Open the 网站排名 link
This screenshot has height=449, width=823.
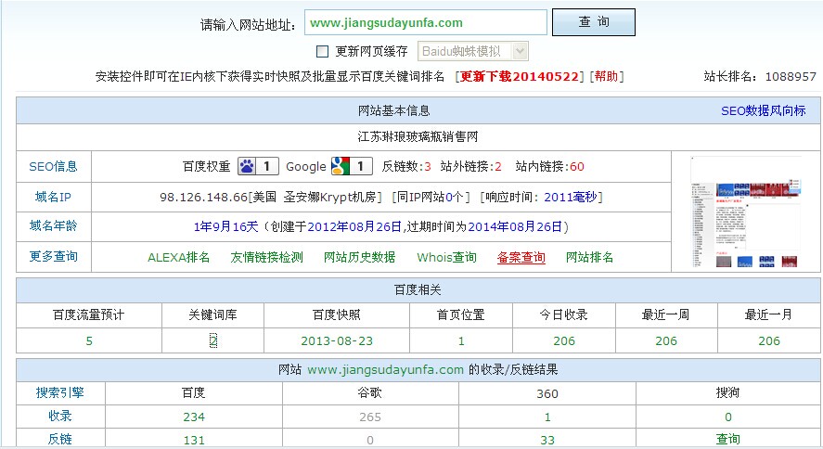tap(589, 257)
